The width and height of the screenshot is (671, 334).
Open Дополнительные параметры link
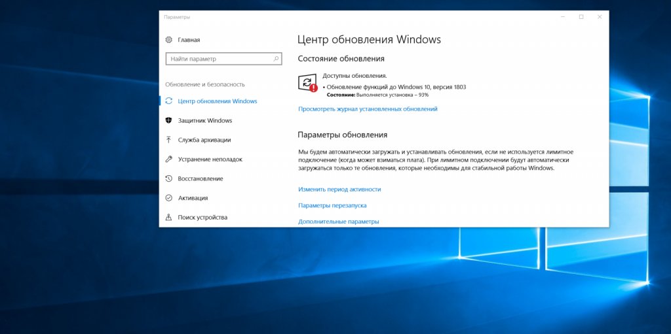click(x=339, y=222)
